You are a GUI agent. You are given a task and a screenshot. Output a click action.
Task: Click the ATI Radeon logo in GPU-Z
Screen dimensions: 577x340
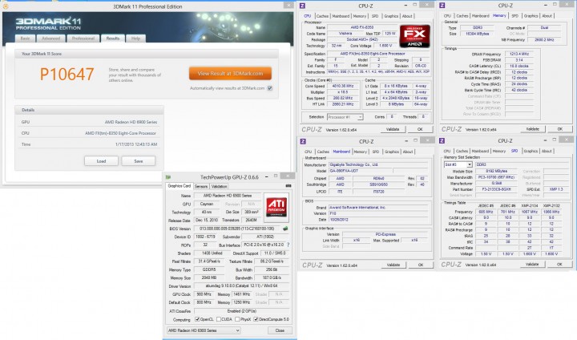click(276, 207)
